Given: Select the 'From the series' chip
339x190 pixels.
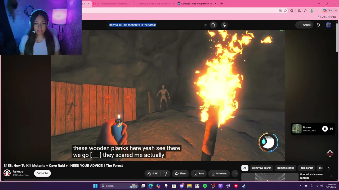Looking at the screenshot, I should pos(286,168).
